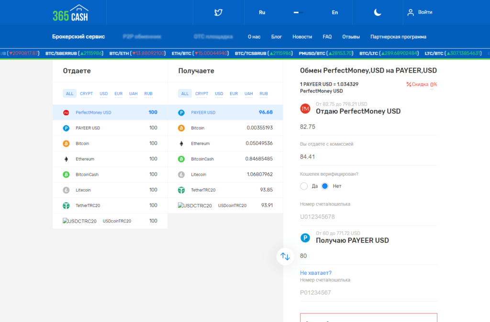This screenshot has height=322, width=490.
Task: Filter Получаете list by USD
Action: point(219,94)
